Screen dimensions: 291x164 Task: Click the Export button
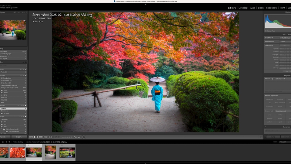[19, 137]
